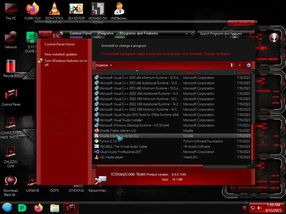Select Microsoft Windows Desktop Runtime - 6.0.19 (x64)
Screen dimensions: 286x214
tap(172, 125)
